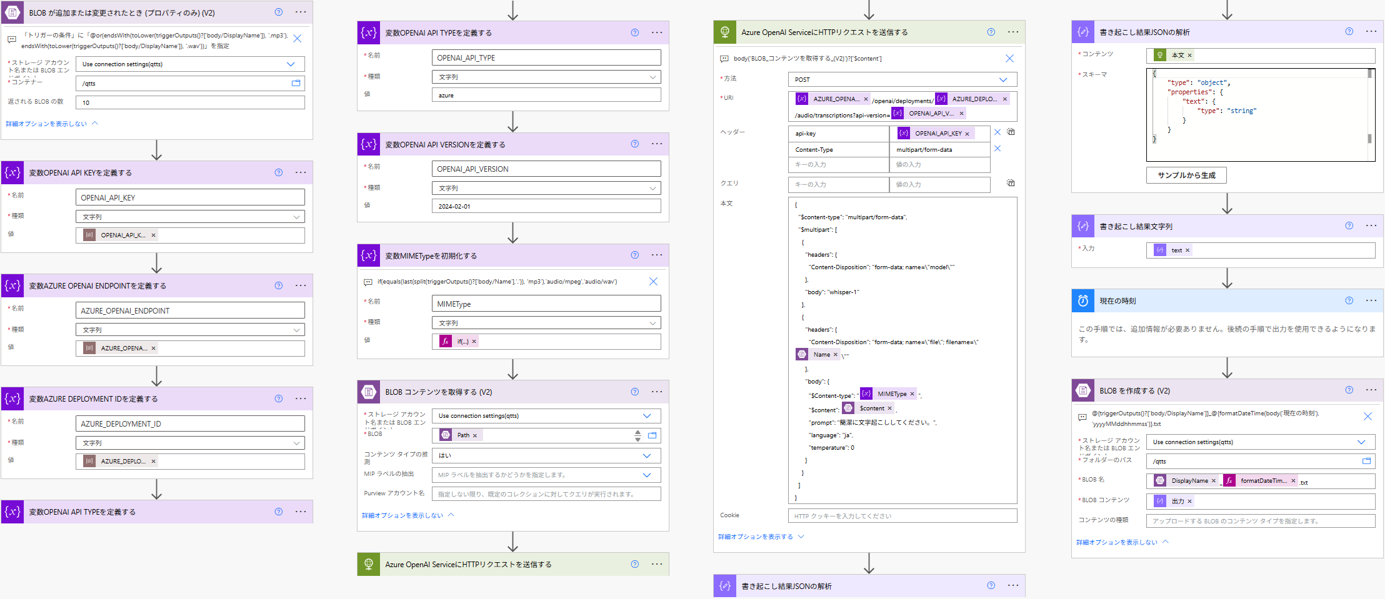The height and width of the screenshot is (599, 1385).
Task: Expand the 方法 POST dropdown
Action: click(1003, 80)
